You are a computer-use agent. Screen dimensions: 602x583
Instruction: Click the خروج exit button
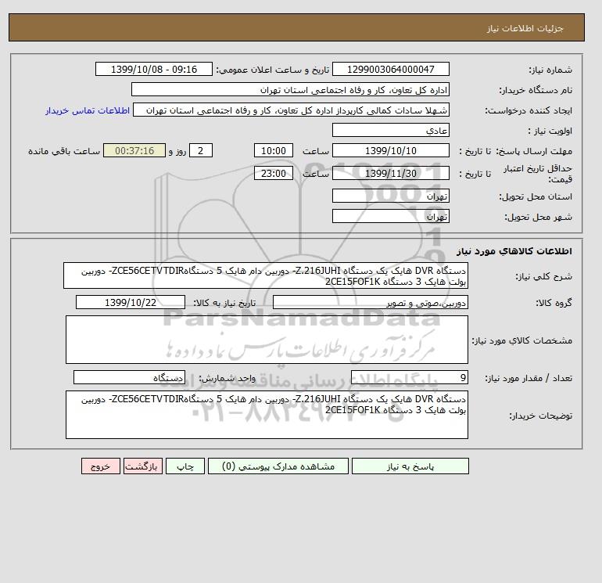tap(101, 466)
